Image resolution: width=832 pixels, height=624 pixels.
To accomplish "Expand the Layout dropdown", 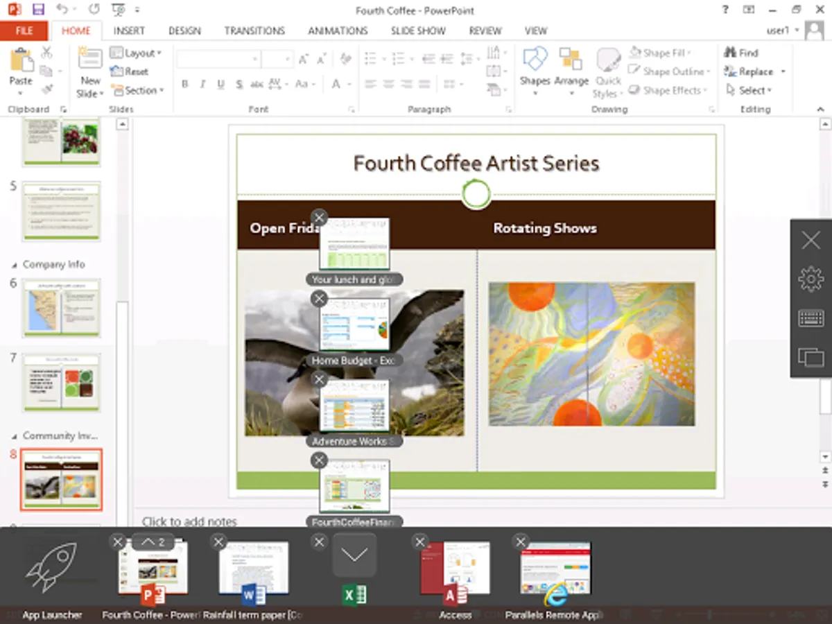I will pyautogui.click(x=136, y=53).
